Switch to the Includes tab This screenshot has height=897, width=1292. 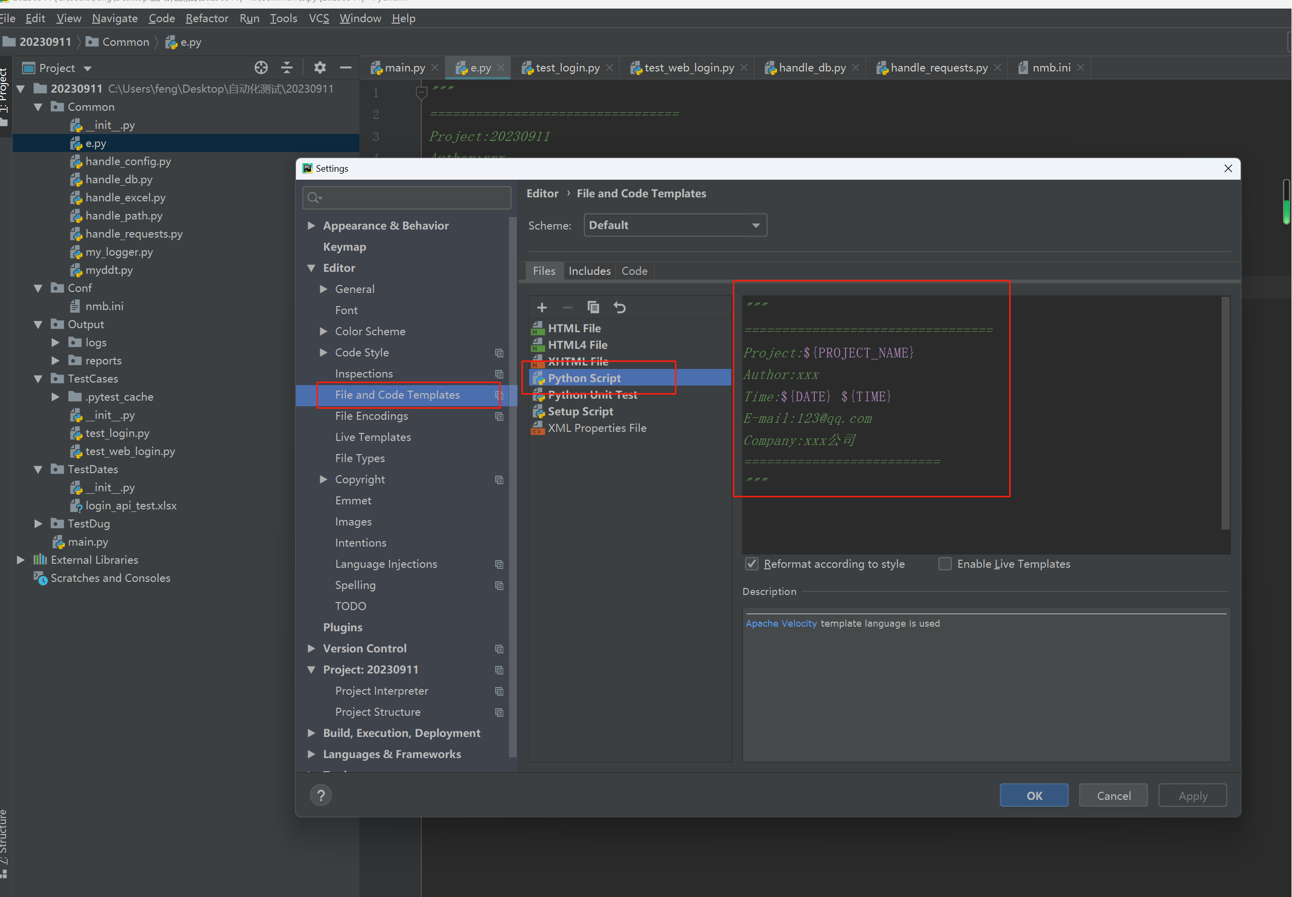(x=589, y=271)
